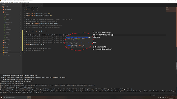This screenshot has width=177, height=99.
Task: Click the OneDrive cloud icon in system tray
Action: point(161,98)
